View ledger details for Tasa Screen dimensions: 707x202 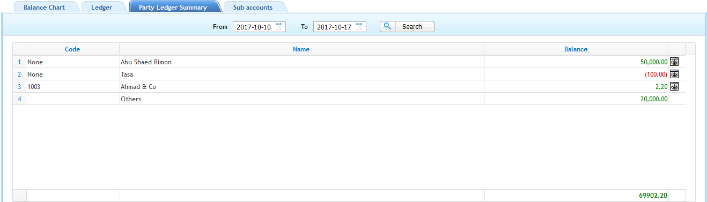(x=675, y=74)
